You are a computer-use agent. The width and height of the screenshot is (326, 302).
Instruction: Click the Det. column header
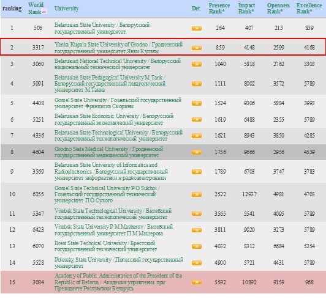tap(196, 9)
